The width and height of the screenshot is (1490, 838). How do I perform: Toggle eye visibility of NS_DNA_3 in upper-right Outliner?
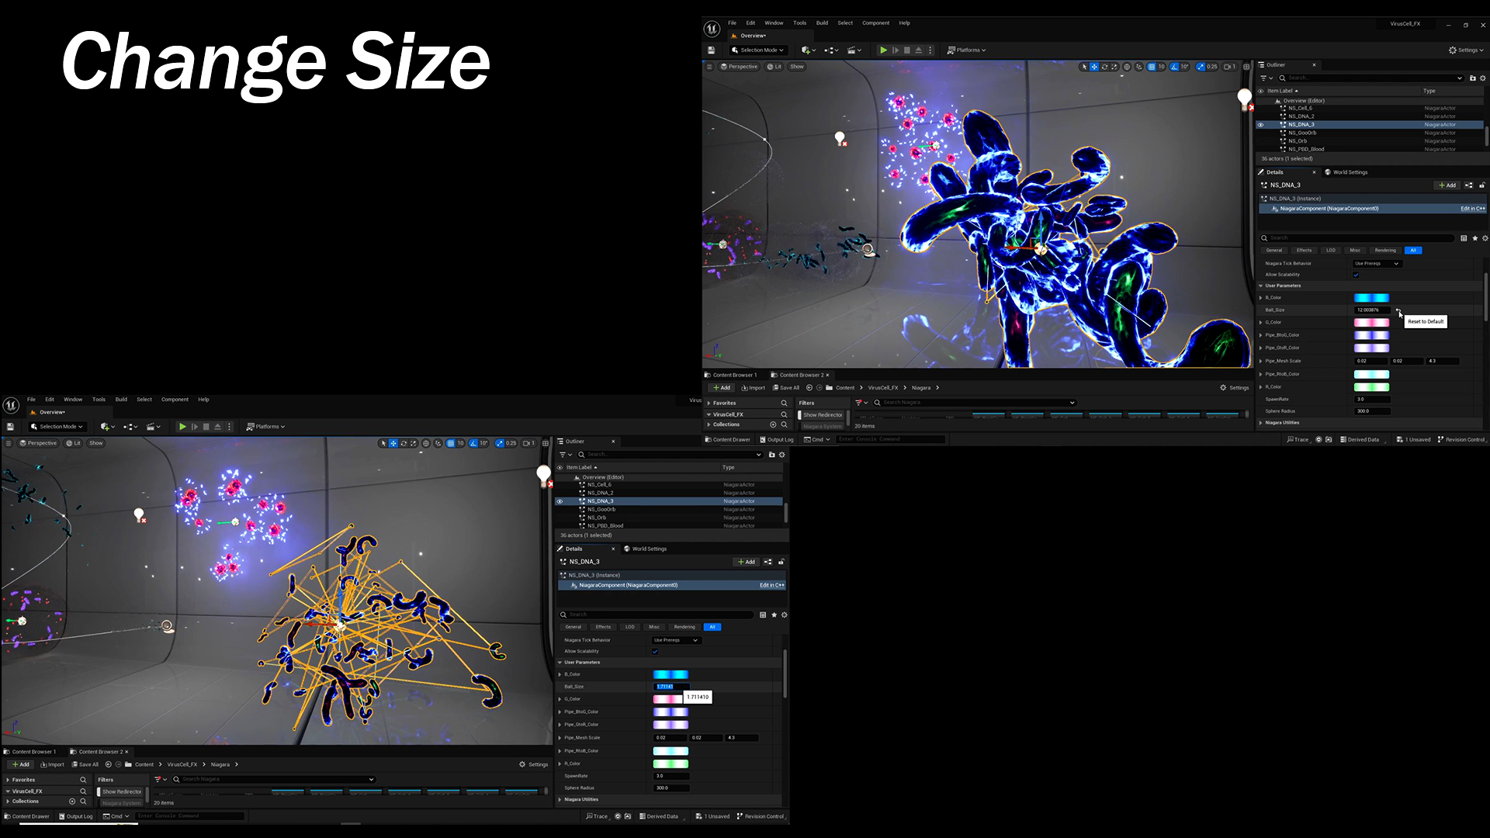tap(1260, 125)
